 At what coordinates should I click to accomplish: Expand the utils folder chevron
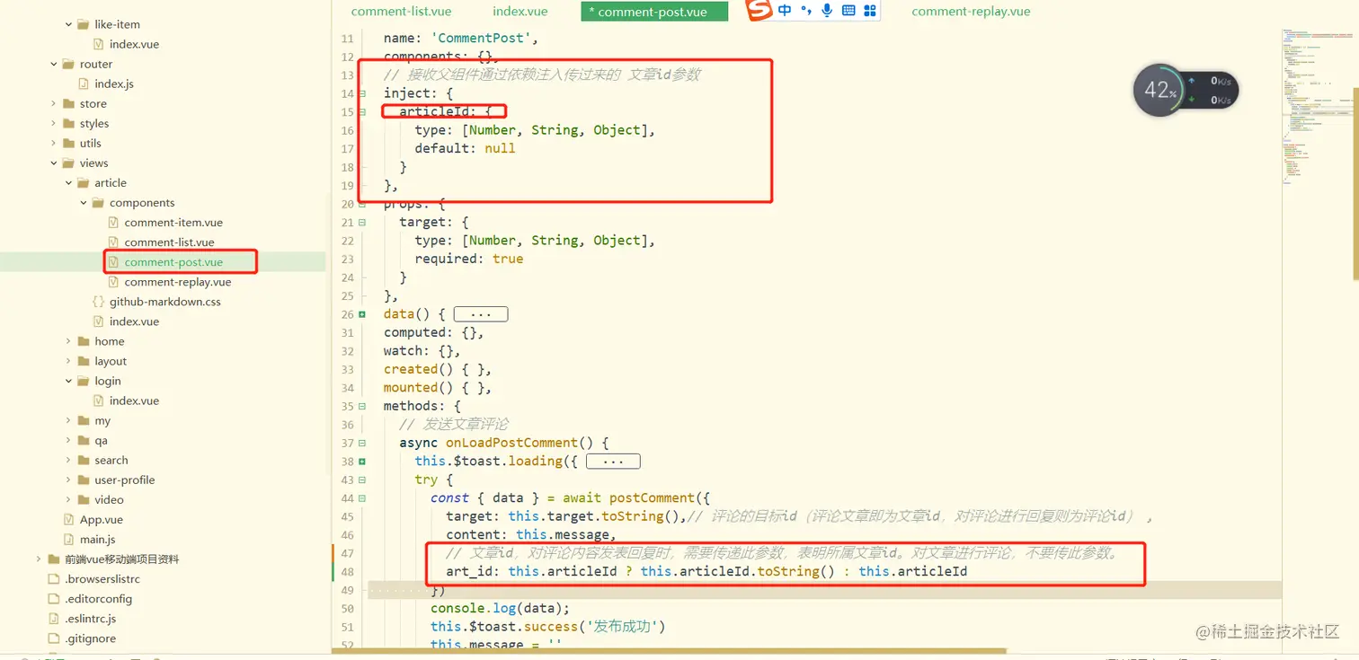(54, 143)
